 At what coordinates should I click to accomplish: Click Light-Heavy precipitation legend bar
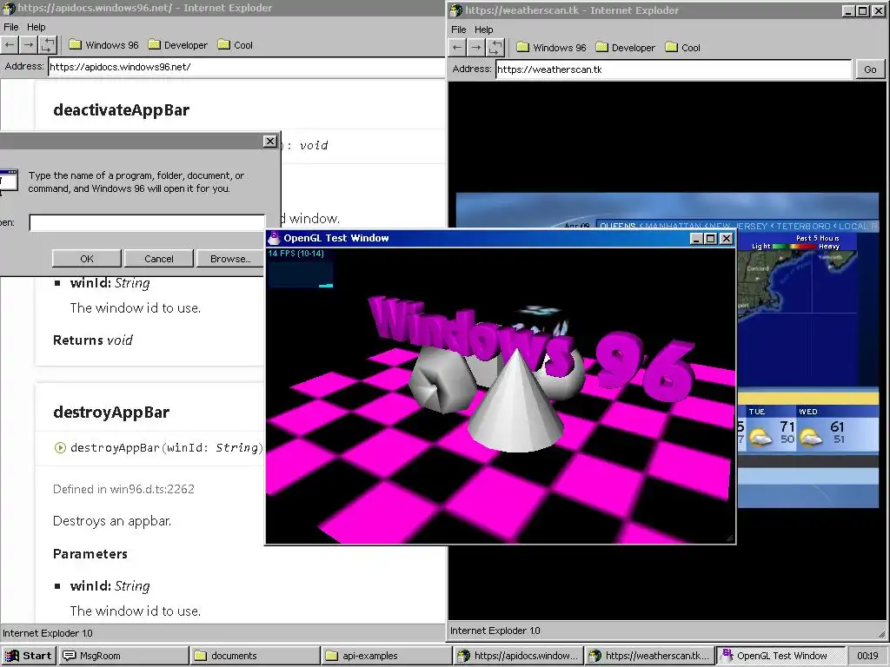(794, 246)
